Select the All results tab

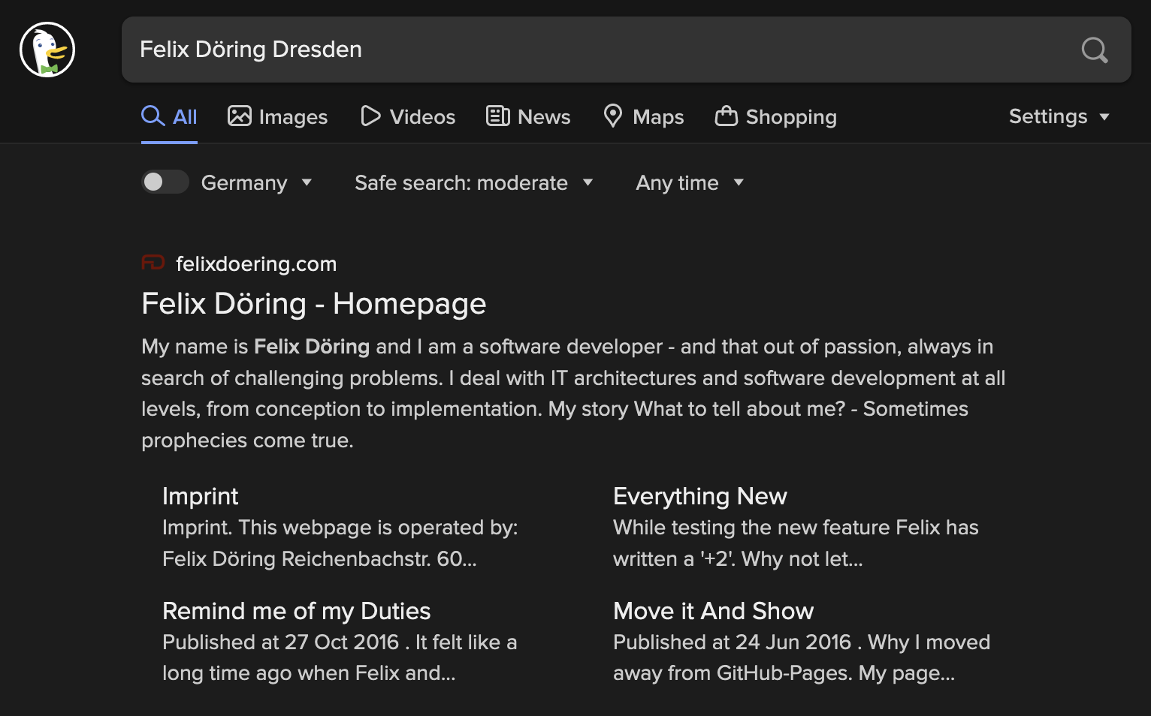coord(169,116)
